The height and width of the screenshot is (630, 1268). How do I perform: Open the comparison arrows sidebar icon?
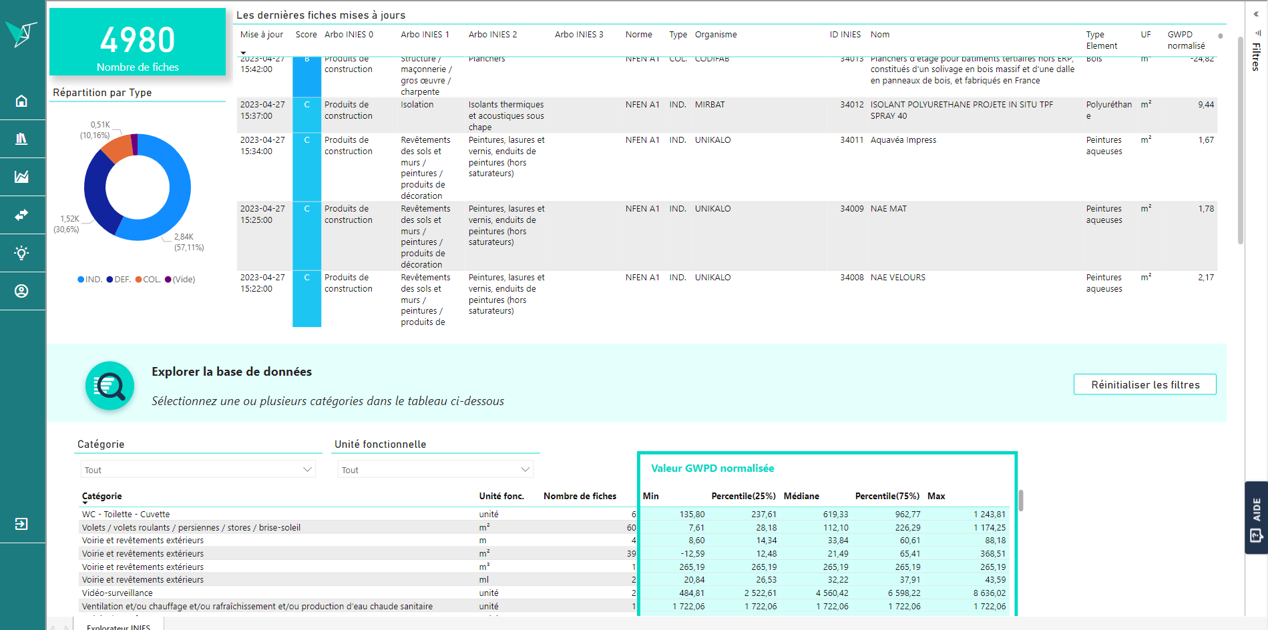(21, 215)
